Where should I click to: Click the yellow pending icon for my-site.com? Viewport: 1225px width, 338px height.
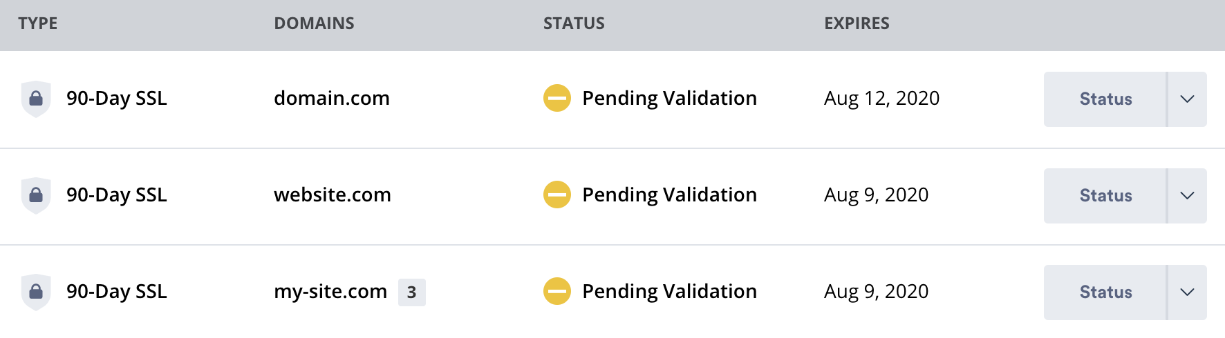click(557, 291)
